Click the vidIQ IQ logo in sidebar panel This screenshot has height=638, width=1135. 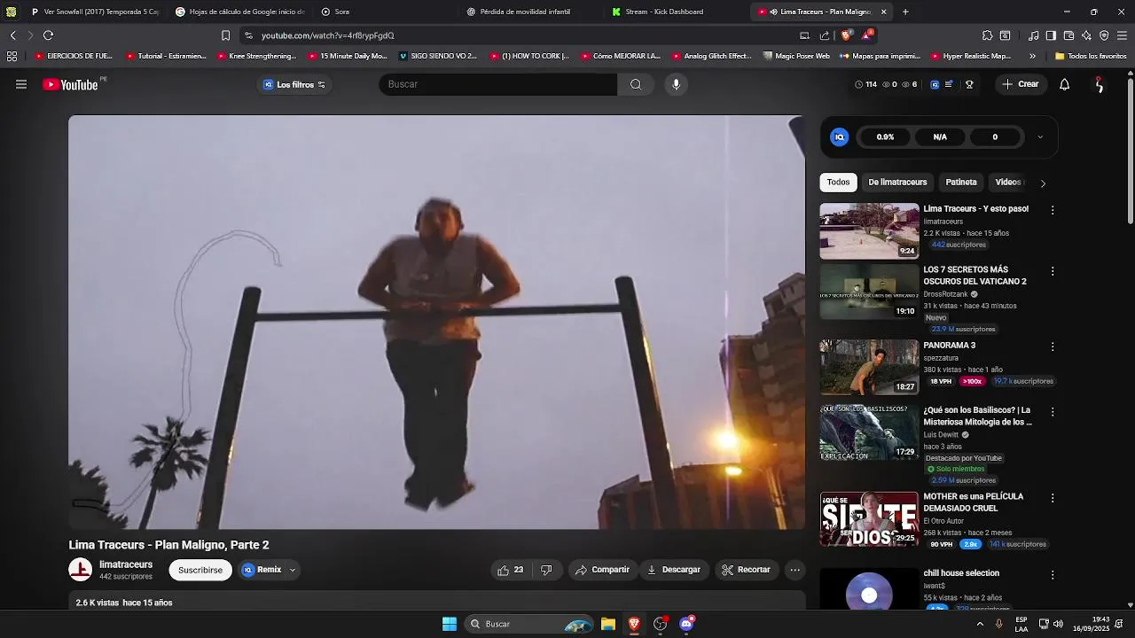tap(840, 137)
